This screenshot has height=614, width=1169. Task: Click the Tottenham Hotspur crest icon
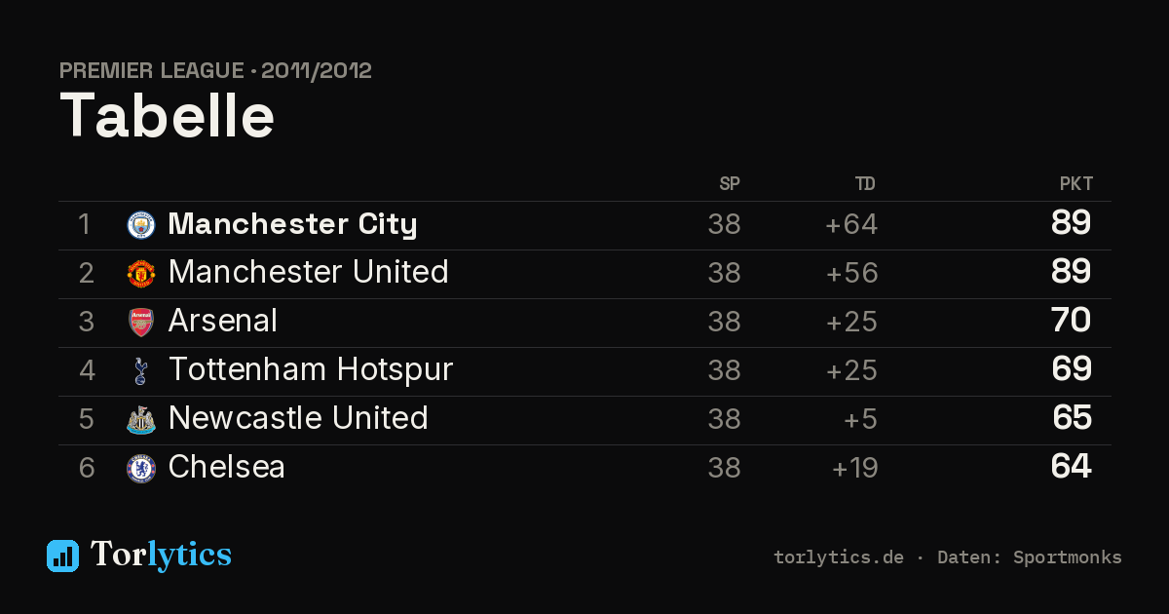pyautogui.click(x=141, y=371)
